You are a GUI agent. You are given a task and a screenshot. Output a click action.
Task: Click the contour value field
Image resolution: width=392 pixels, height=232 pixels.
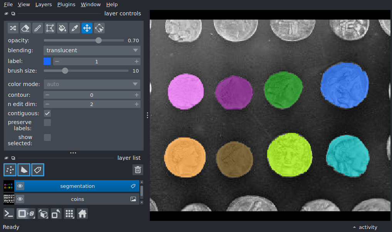point(92,95)
